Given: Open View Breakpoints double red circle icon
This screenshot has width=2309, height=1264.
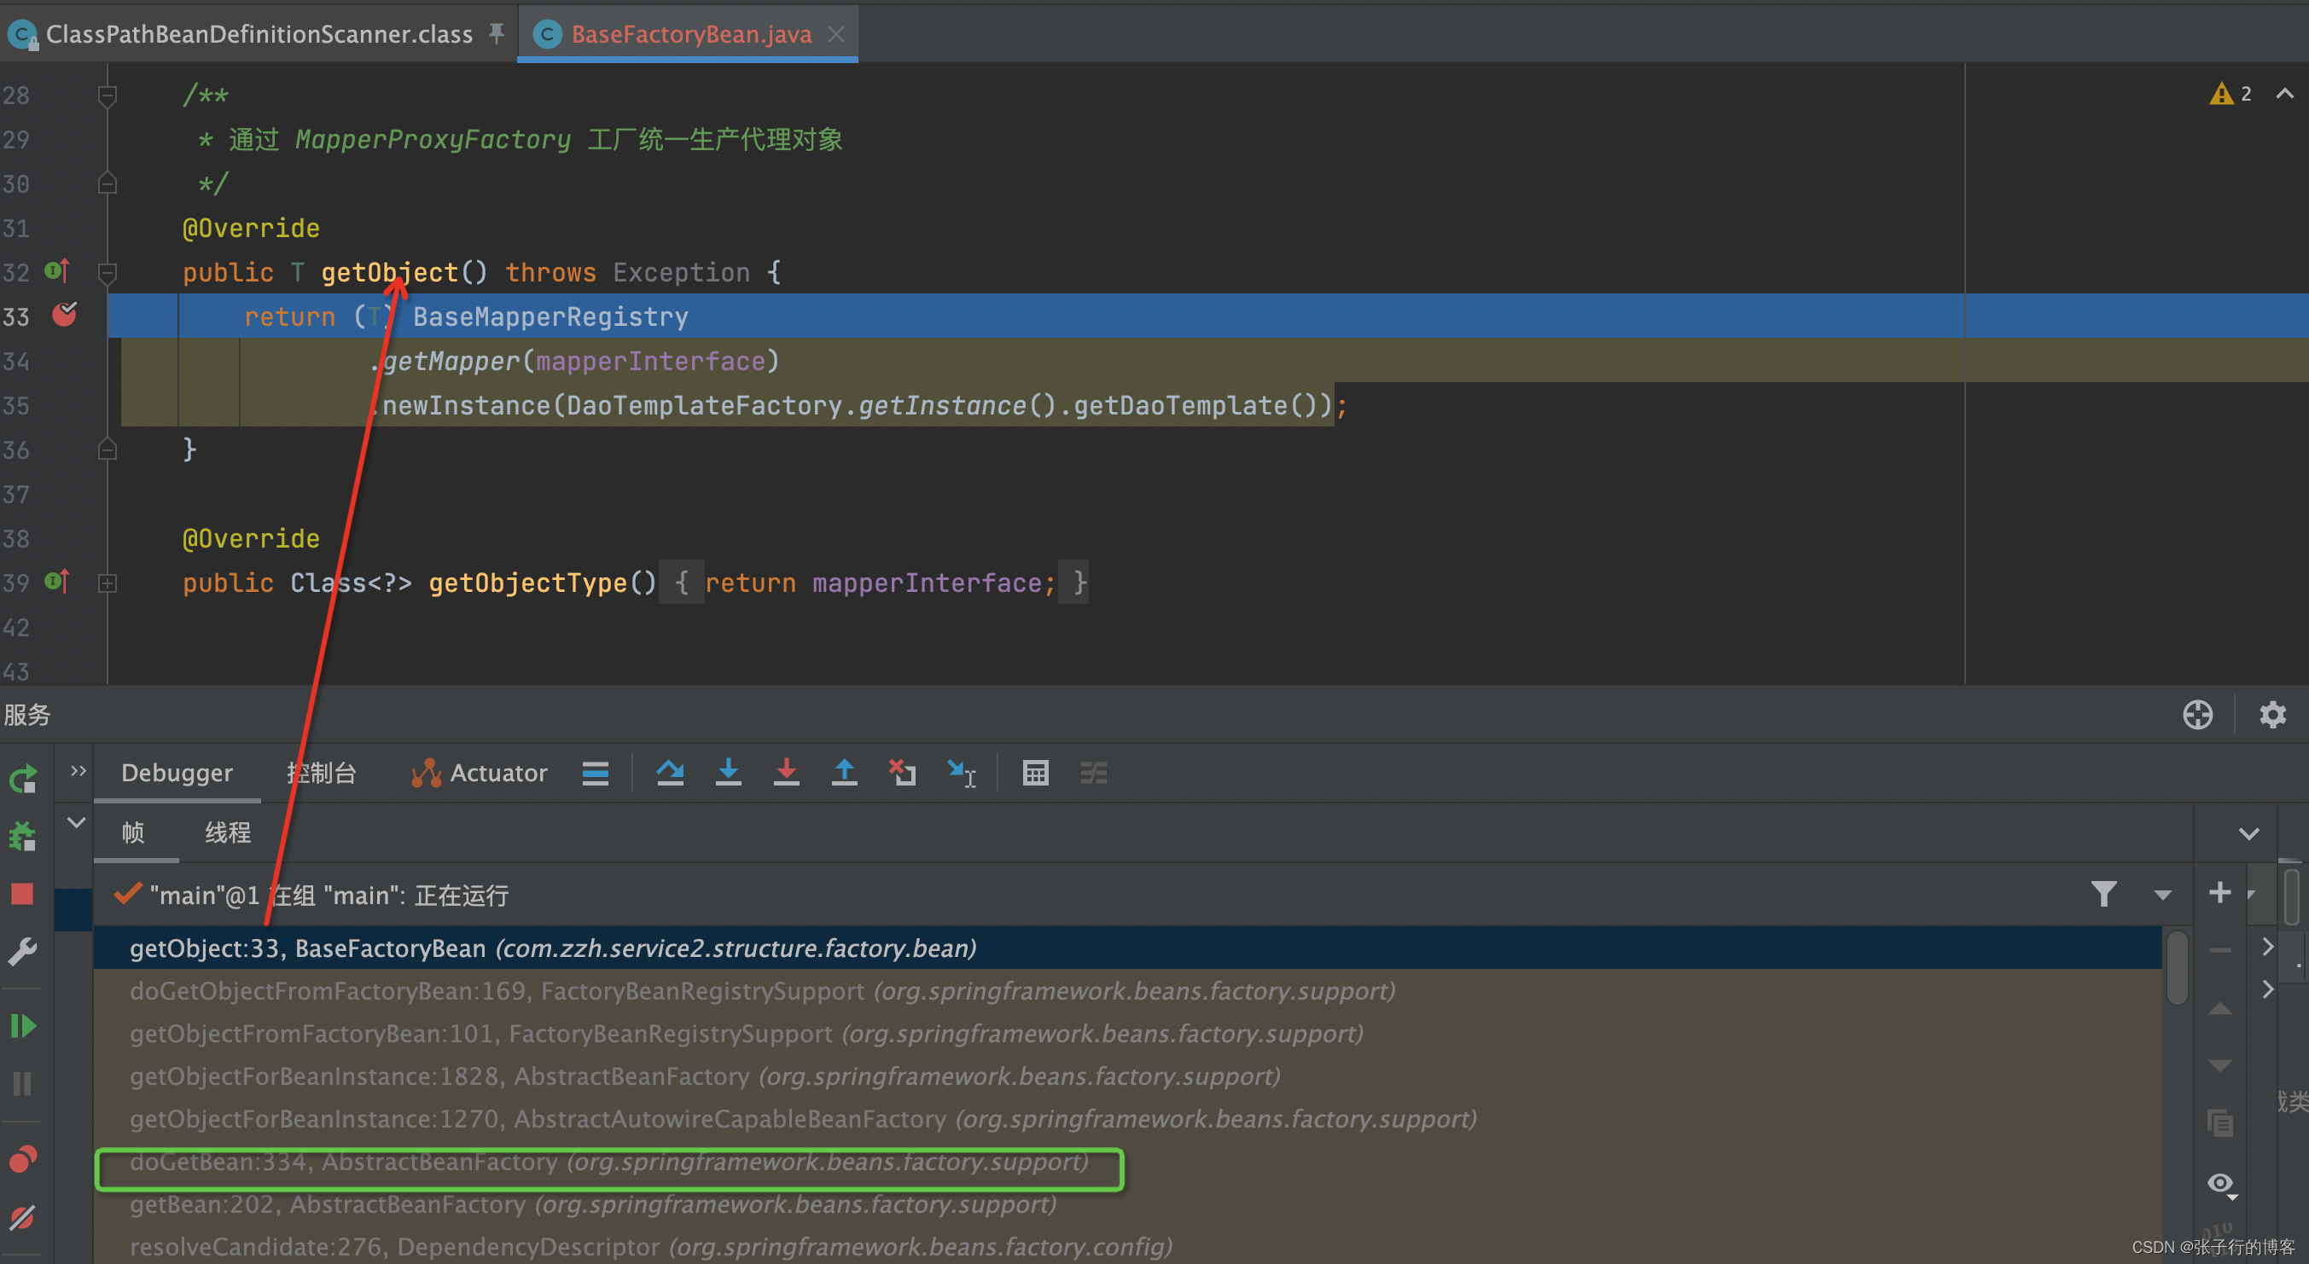Looking at the screenshot, I should point(22,1159).
